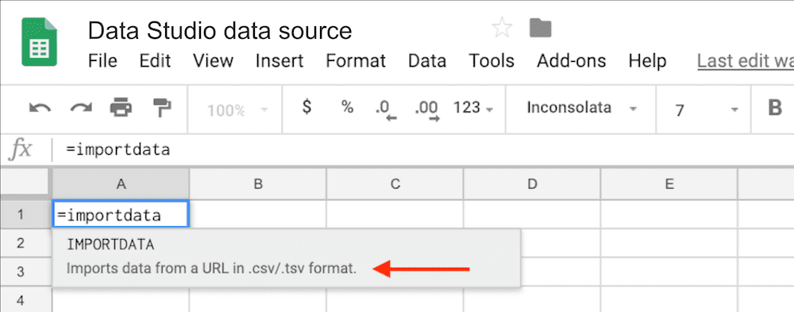Open the 123 more formats dropdown
This screenshot has height=312, width=794.
tap(473, 108)
